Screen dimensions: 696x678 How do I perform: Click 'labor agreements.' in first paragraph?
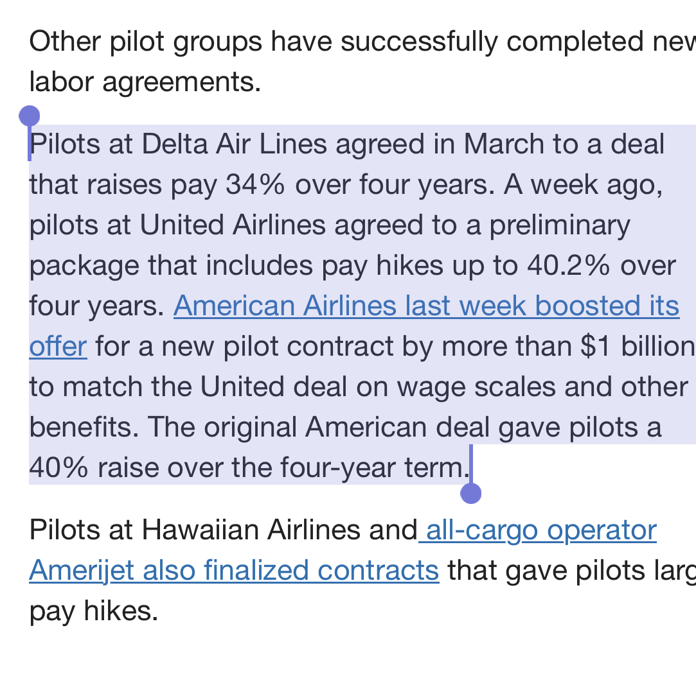point(145,82)
